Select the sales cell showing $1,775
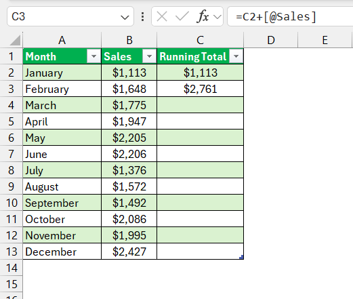The image size is (353, 299). [x=129, y=105]
